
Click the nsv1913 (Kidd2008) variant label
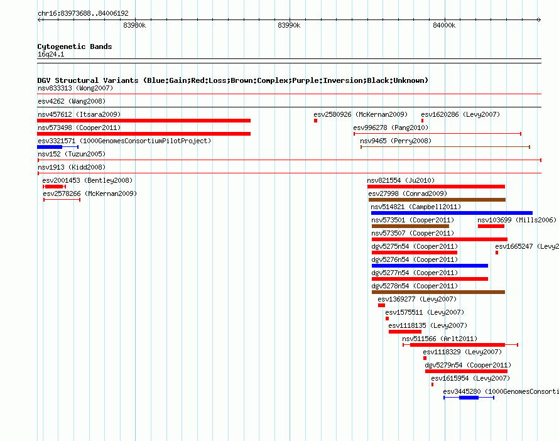pyautogui.click(x=72, y=167)
